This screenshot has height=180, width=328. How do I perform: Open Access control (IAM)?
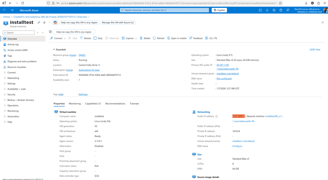(17, 50)
